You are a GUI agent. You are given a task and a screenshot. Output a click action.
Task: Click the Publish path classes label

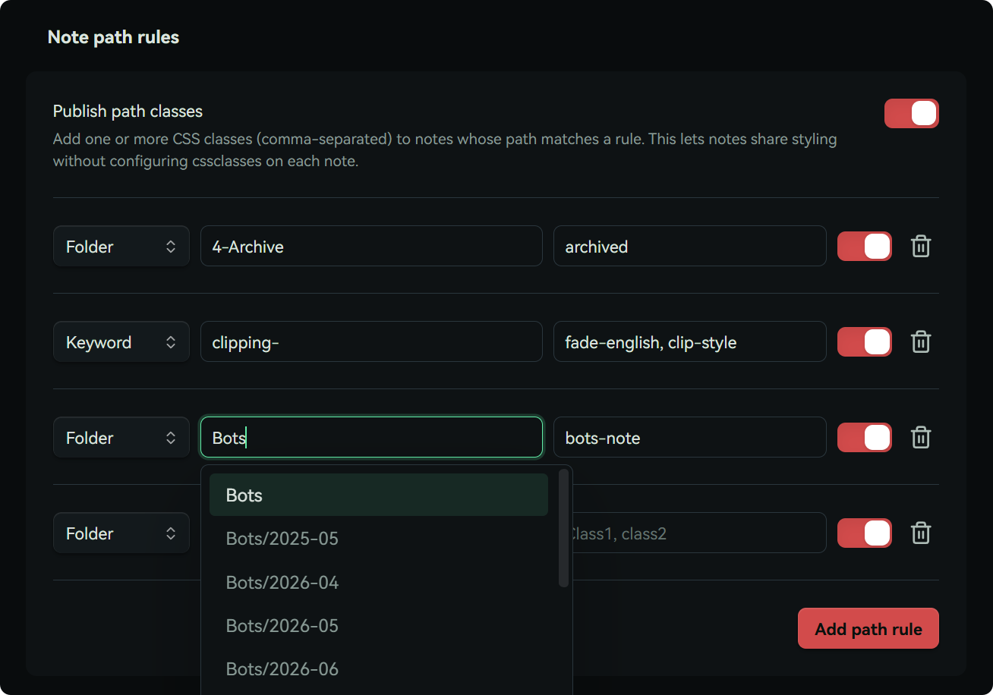128,112
